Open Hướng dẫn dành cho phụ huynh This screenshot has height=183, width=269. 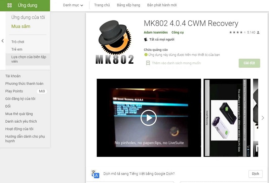25,139
